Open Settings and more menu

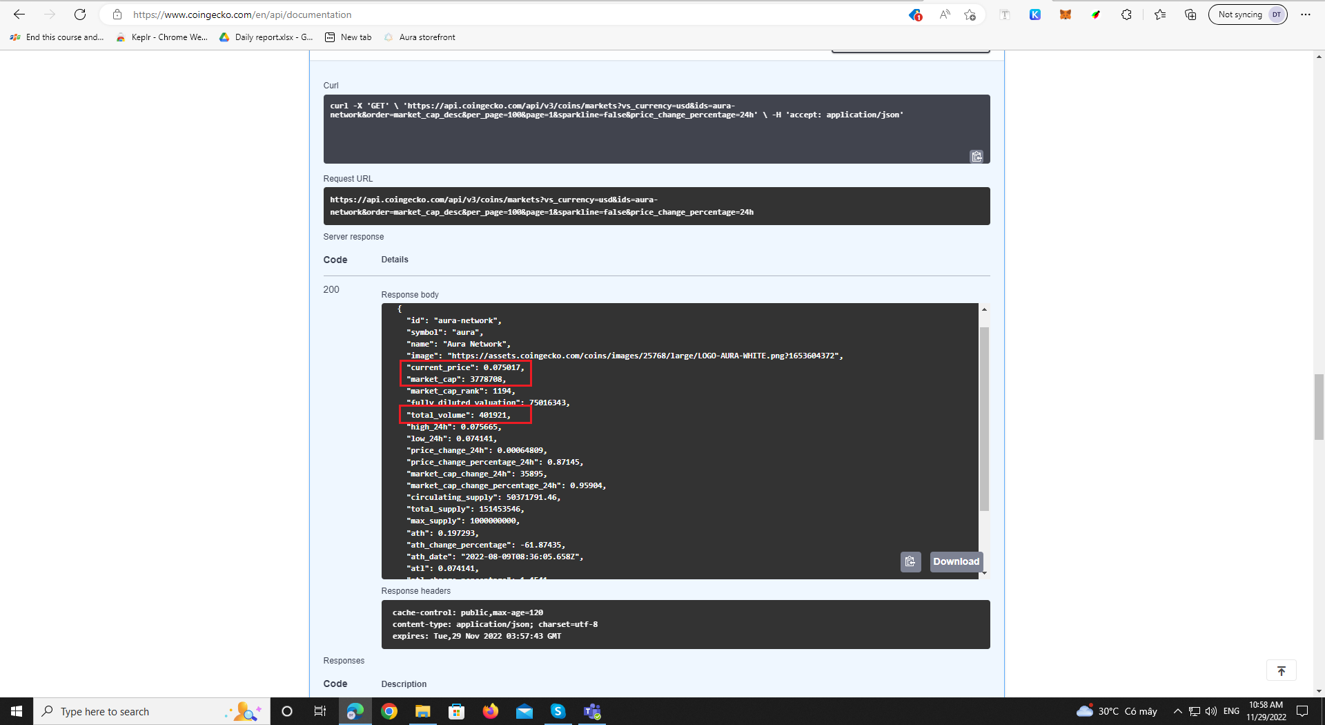click(1306, 14)
